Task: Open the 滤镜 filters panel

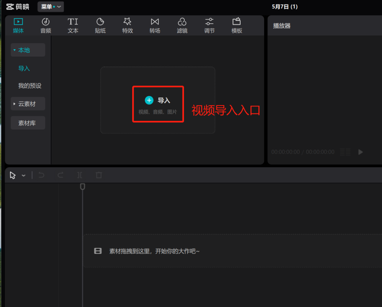Action: coord(182,25)
